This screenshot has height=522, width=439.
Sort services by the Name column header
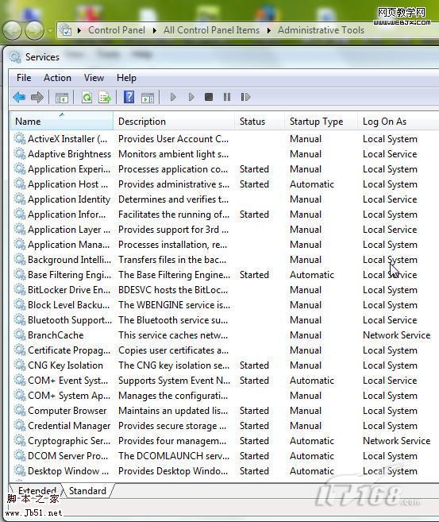pyautogui.click(x=62, y=122)
